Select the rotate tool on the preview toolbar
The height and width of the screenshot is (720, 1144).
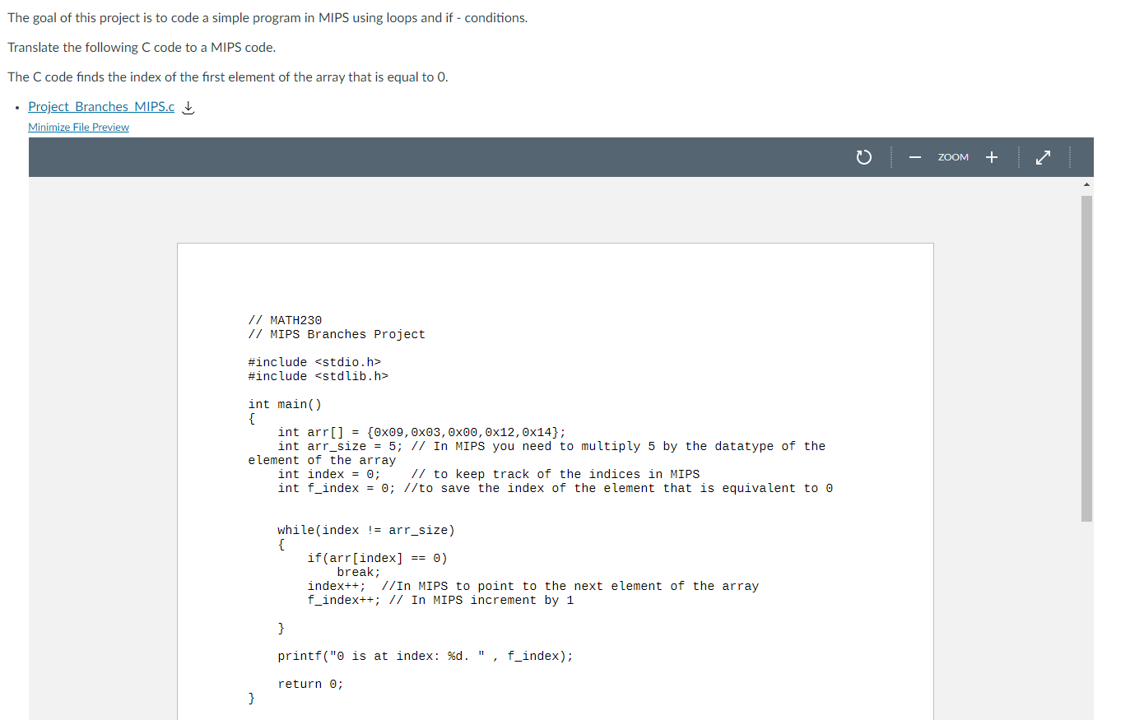[x=863, y=156]
